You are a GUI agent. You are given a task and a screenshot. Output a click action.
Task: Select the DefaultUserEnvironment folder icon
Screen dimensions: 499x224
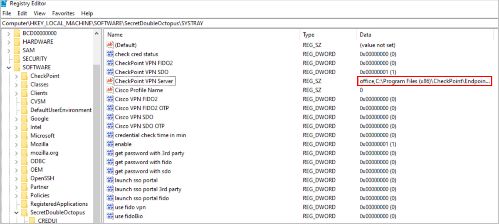[24, 110]
